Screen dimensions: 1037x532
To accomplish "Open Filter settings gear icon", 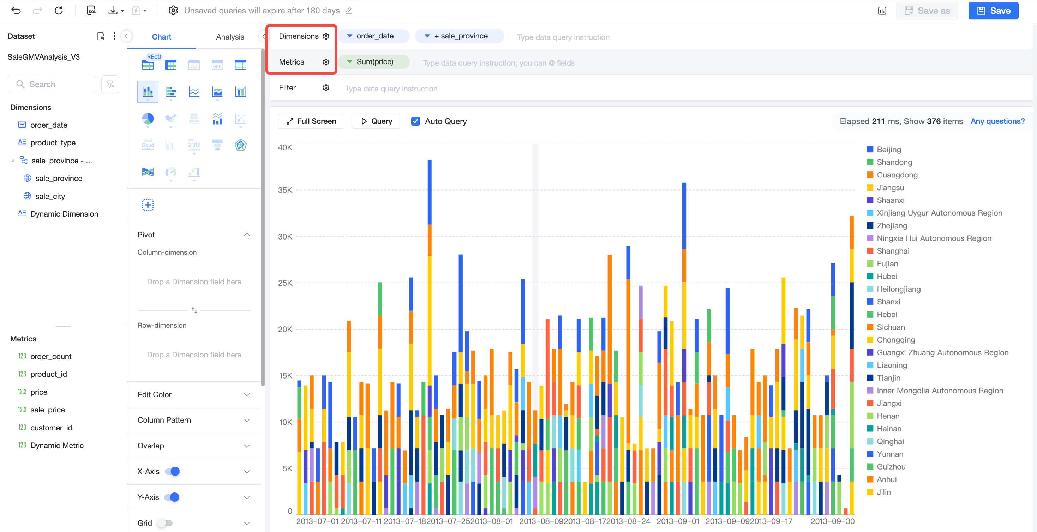I will [x=326, y=88].
